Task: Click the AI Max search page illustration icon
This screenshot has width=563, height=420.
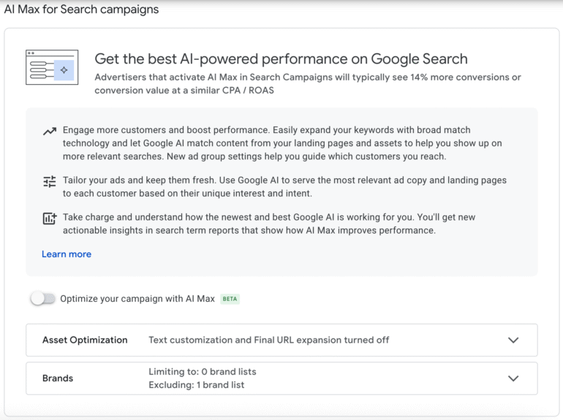Action: (x=52, y=67)
